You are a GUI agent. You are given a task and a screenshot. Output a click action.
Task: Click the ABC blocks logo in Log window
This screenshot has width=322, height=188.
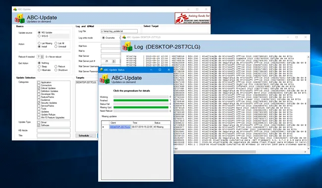pos(127,47)
